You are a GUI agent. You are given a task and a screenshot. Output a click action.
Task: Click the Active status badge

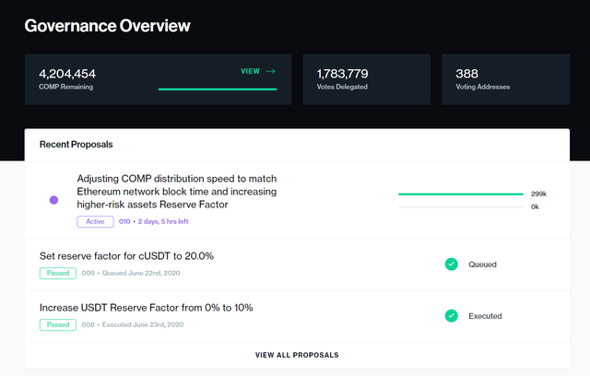pyautogui.click(x=95, y=221)
